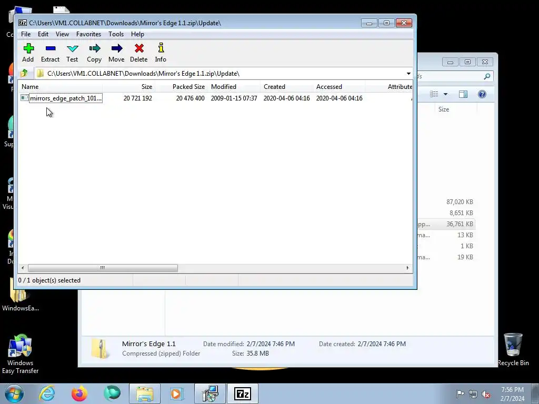Select Windows Easy Transfer desktop shortcut
The width and height of the screenshot is (539, 404).
[x=21, y=354]
